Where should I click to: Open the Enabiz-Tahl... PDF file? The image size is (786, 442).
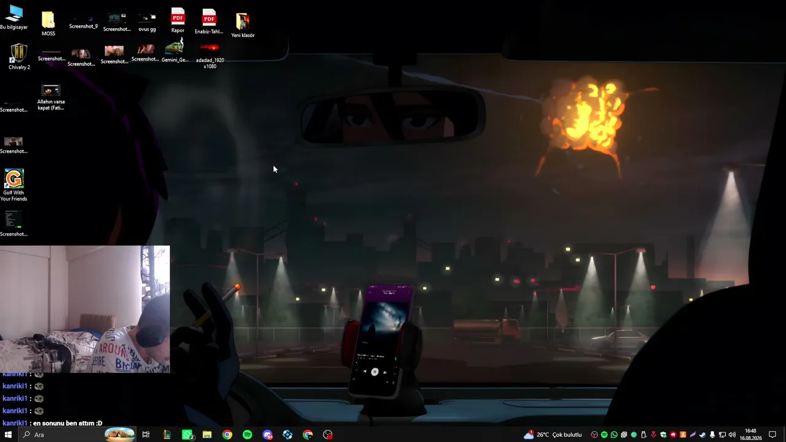[209, 21]
